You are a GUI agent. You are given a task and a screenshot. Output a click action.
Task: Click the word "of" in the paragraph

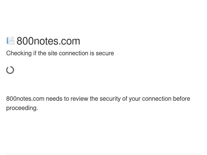124,99
